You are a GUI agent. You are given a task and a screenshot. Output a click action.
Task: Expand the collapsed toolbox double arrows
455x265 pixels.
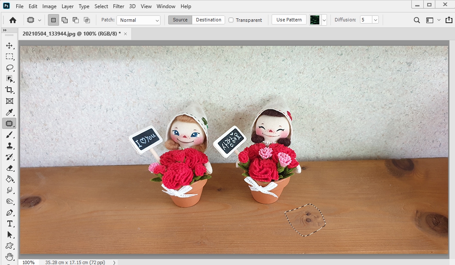[x=5, y=30]
